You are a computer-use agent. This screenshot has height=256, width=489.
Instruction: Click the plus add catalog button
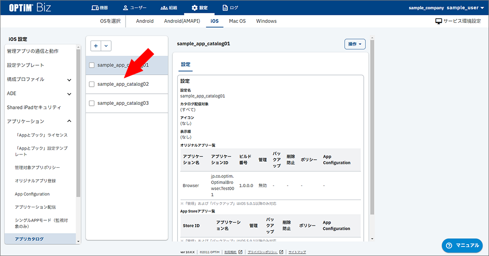point(96,46)
